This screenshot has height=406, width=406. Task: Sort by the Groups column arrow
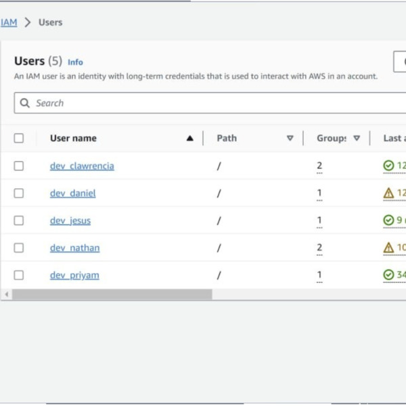click(356, 138)
